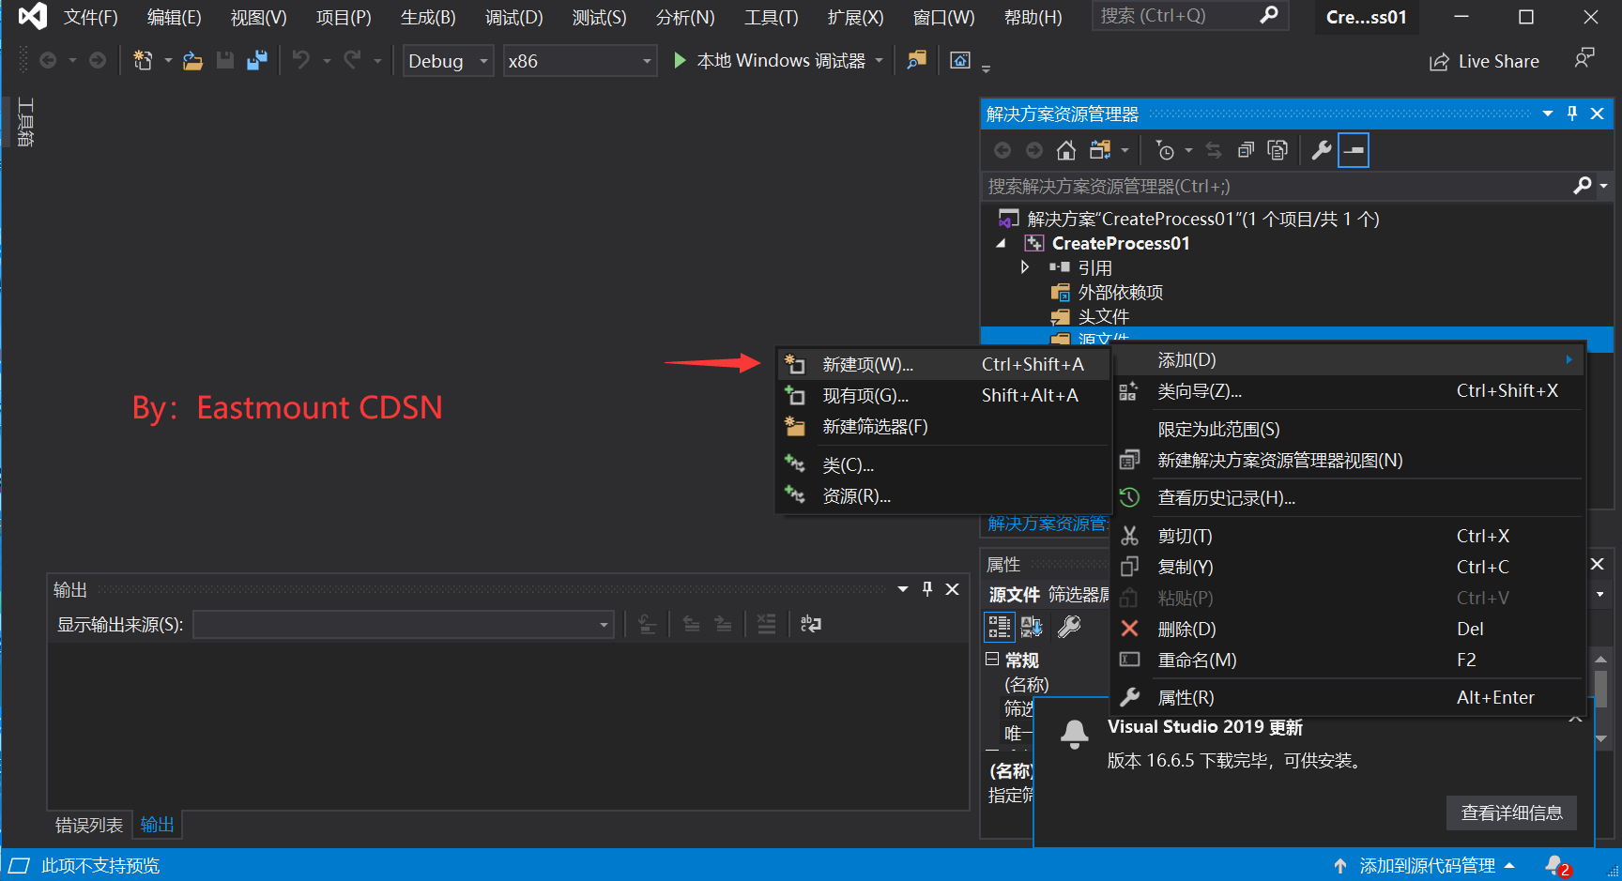Click 添加到源代码管理 in the status bar
Viewport: 1622px width, 881px height.
1427,866
